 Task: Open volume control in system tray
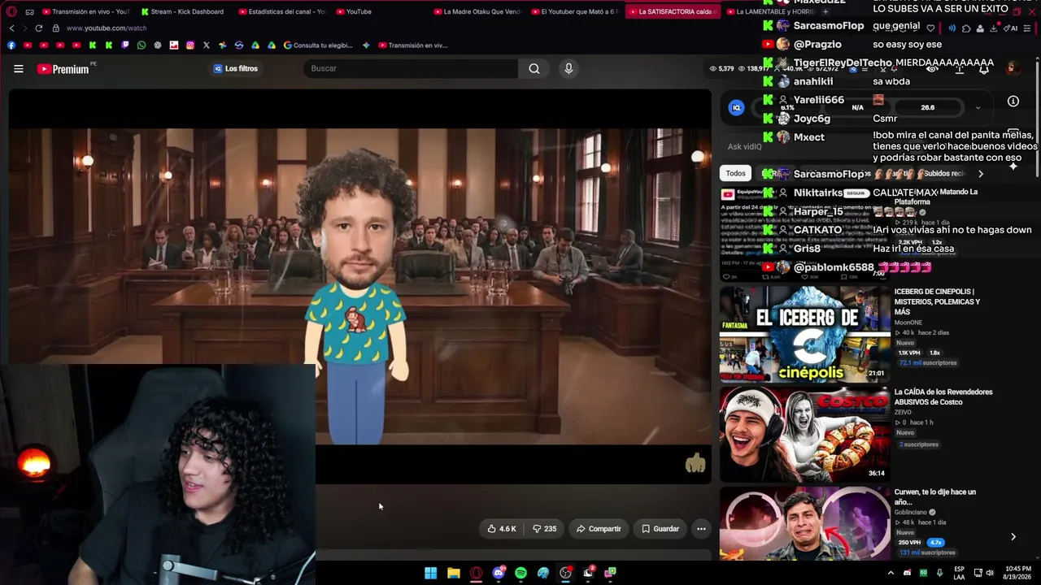click(990, 573)
